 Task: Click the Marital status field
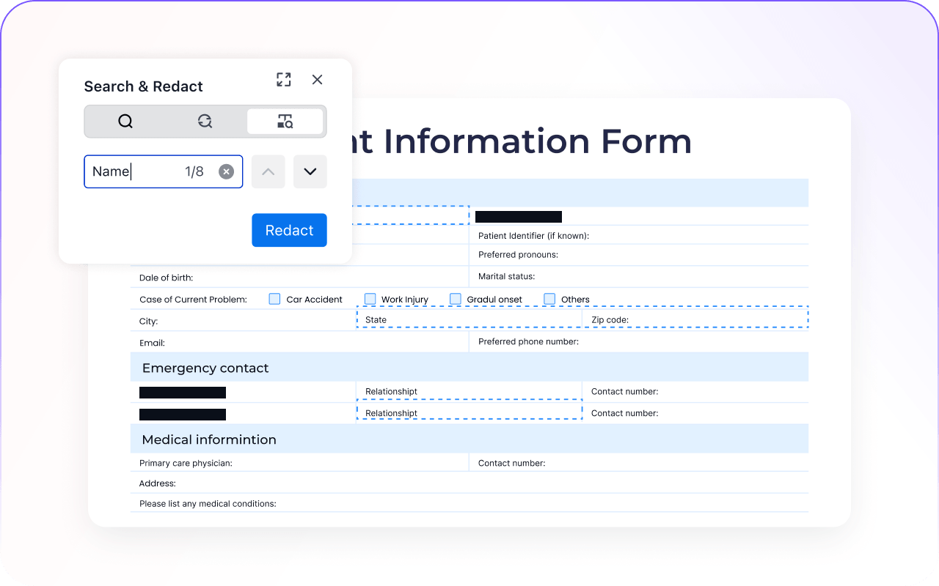pyautogui.click(x=638, y=277)
